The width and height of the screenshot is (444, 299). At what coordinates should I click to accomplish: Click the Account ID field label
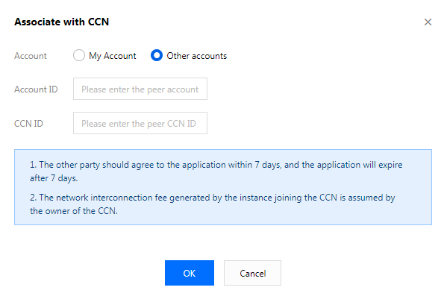pyautogui.click(x=36, y=89)
